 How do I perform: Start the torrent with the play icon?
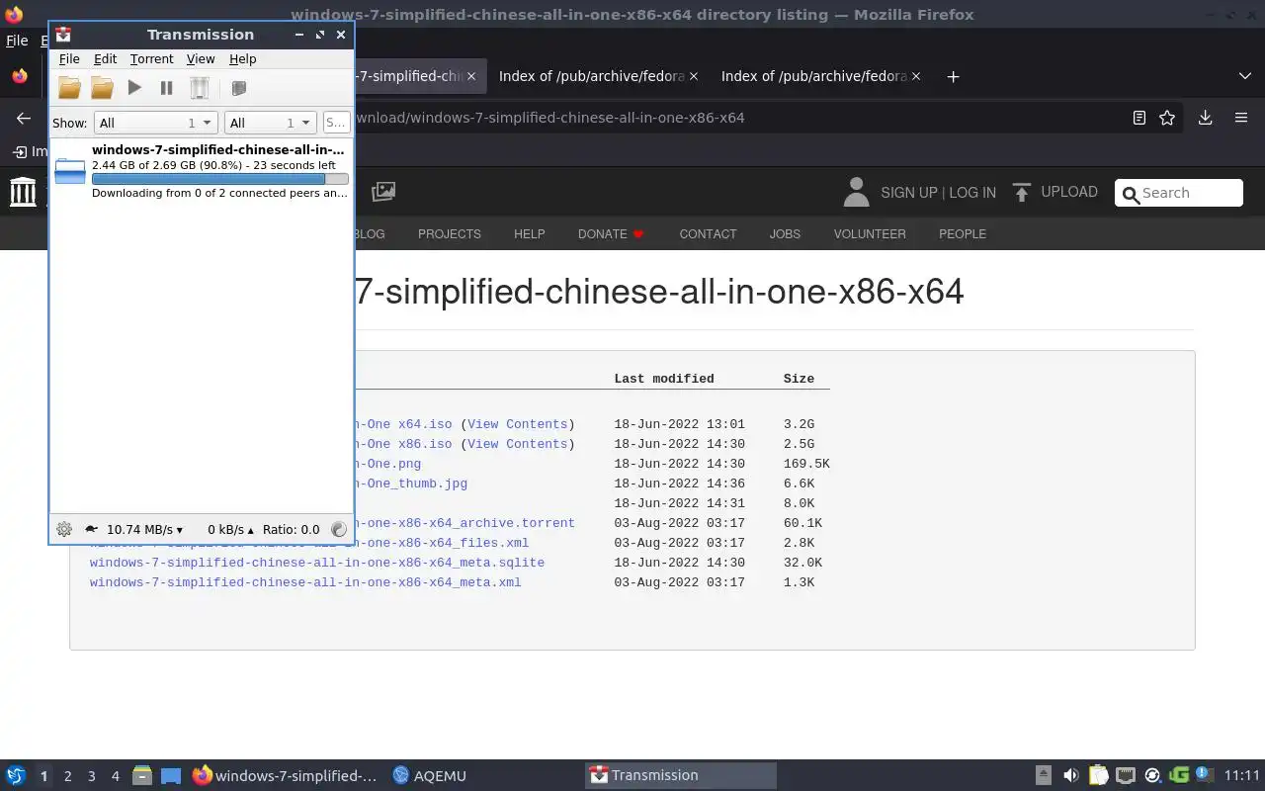pos(134,88)
